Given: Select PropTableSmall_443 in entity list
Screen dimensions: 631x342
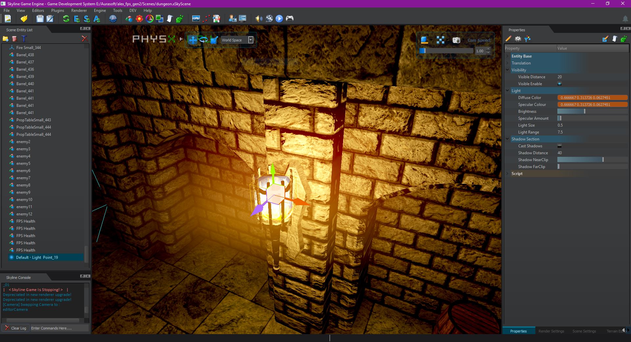Looking at the screenshot, I should [34, 120].
